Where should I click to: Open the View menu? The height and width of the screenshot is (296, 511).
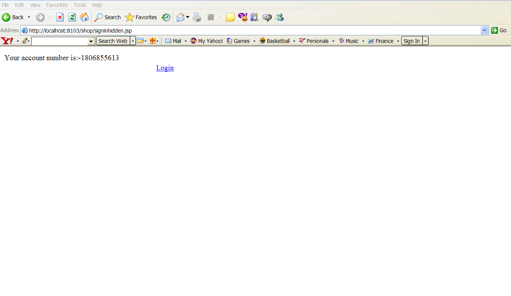click(35, 5)
